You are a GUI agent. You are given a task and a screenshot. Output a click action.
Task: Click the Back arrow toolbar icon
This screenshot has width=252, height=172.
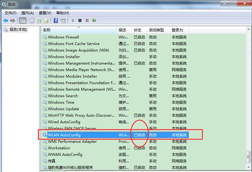click(x=5, y=20)
